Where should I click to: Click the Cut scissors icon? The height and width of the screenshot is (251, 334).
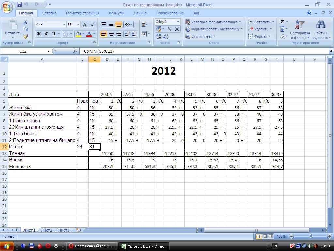click(26, 22)
